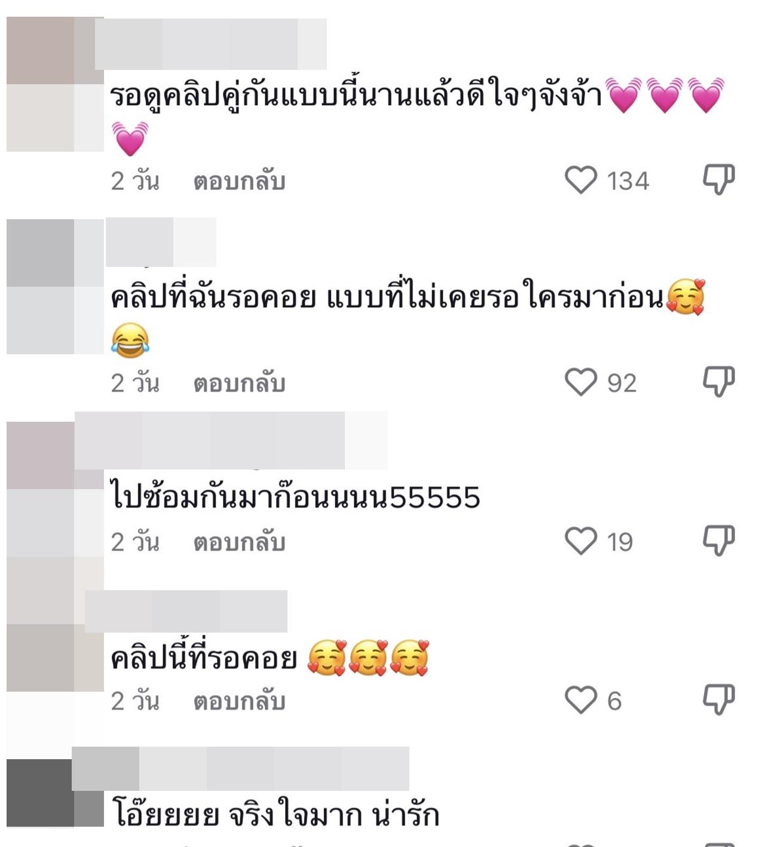
Task: Reply (ตอบกลับ) to the 6-like comment
Action: (x=239, y=701)
